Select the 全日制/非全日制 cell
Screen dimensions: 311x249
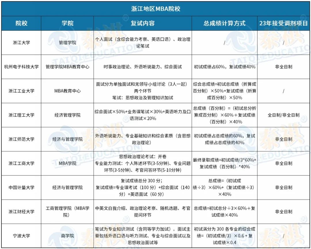click(284, 115)
